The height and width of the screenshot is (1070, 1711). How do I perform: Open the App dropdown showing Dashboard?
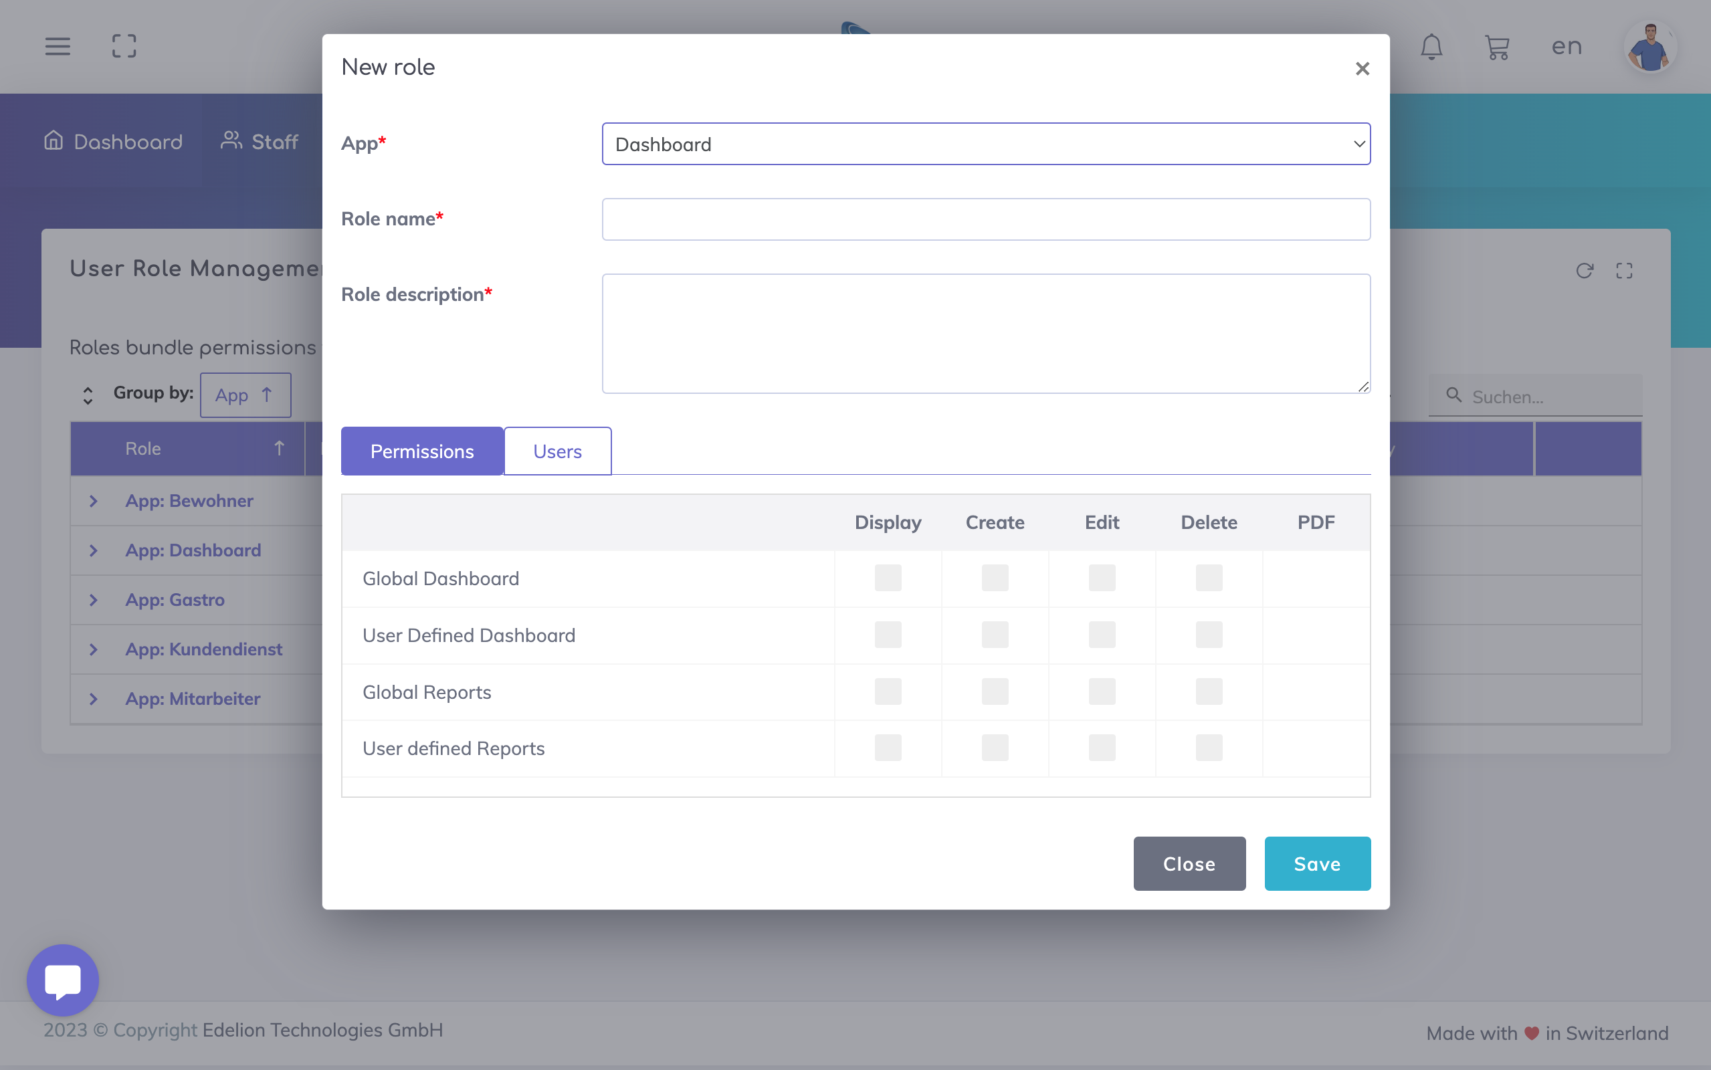tap(986, 144)
